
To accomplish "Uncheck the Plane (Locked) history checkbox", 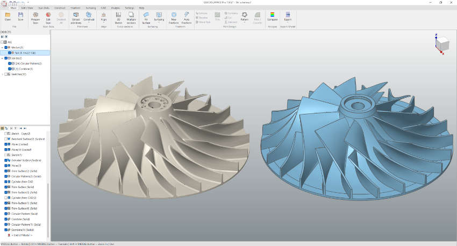I will pyautogui.click(x=5, y=144).
